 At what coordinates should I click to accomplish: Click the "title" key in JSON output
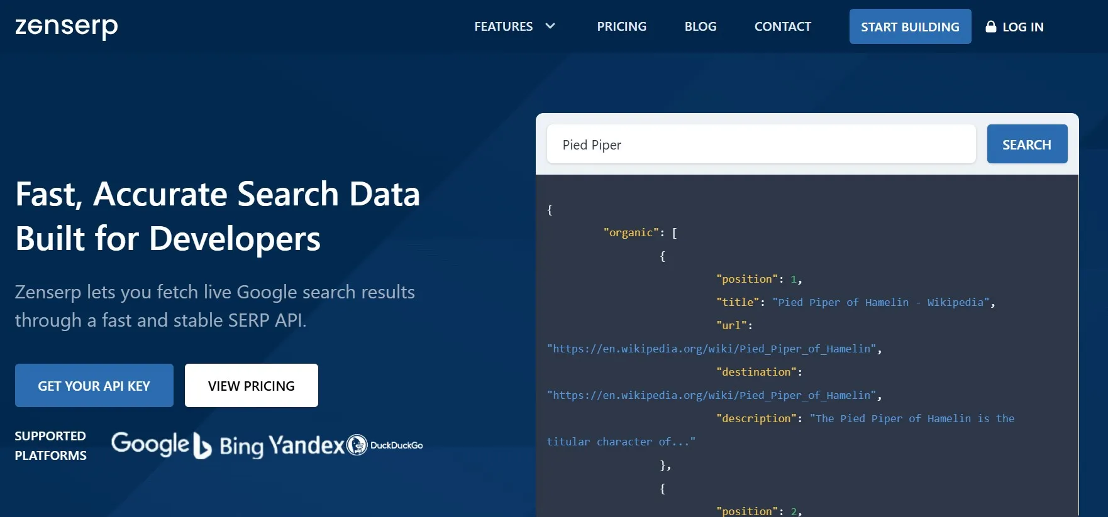[738, 302]
